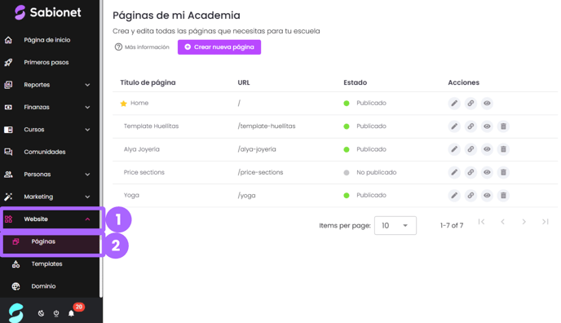The image size is (561, 323).
Task: Open Más información help link
Action: pyautogui.click(x=142, y=47)
